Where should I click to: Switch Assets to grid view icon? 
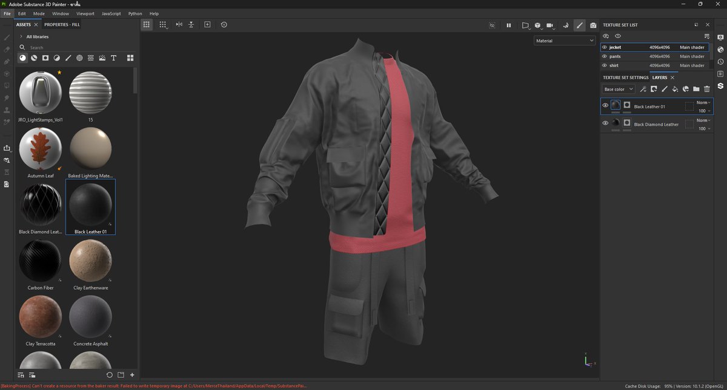(x=130, y=57)
